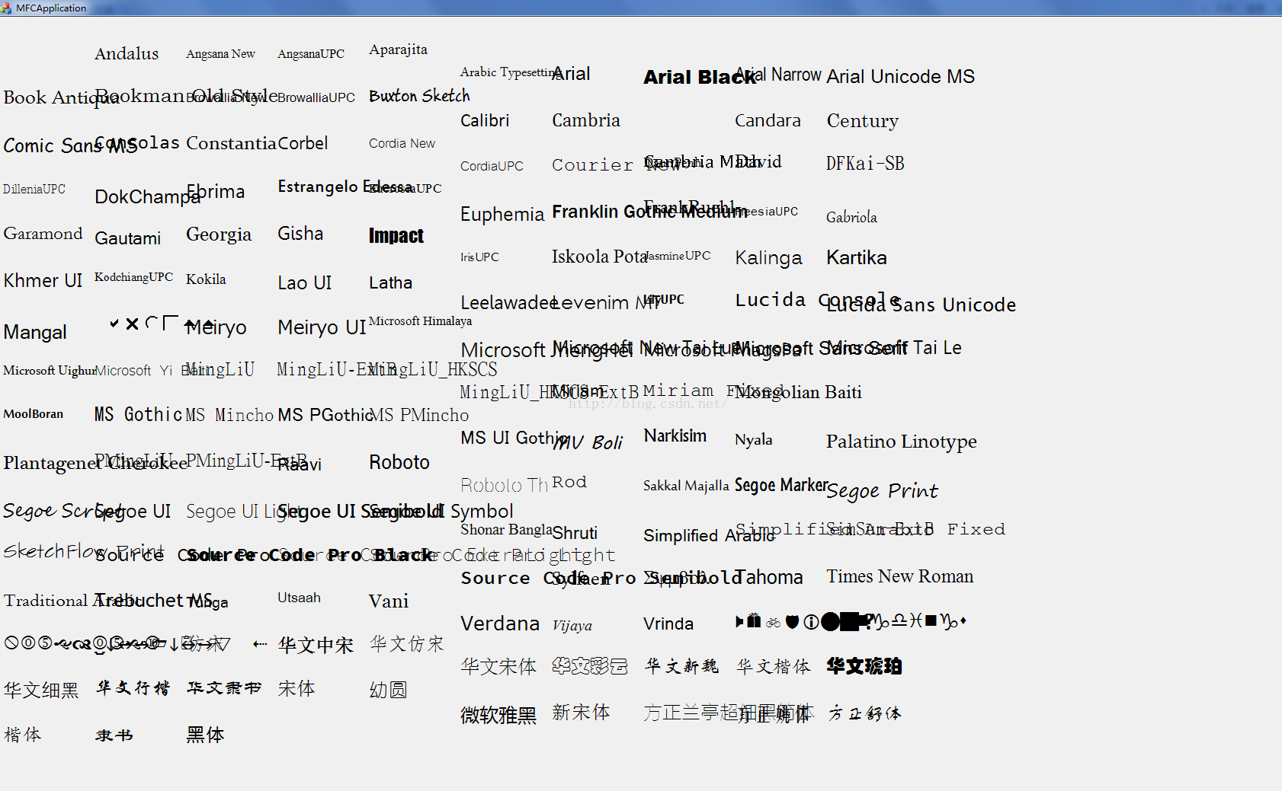Click the 'Mangal' font sample

coord(35,333)
